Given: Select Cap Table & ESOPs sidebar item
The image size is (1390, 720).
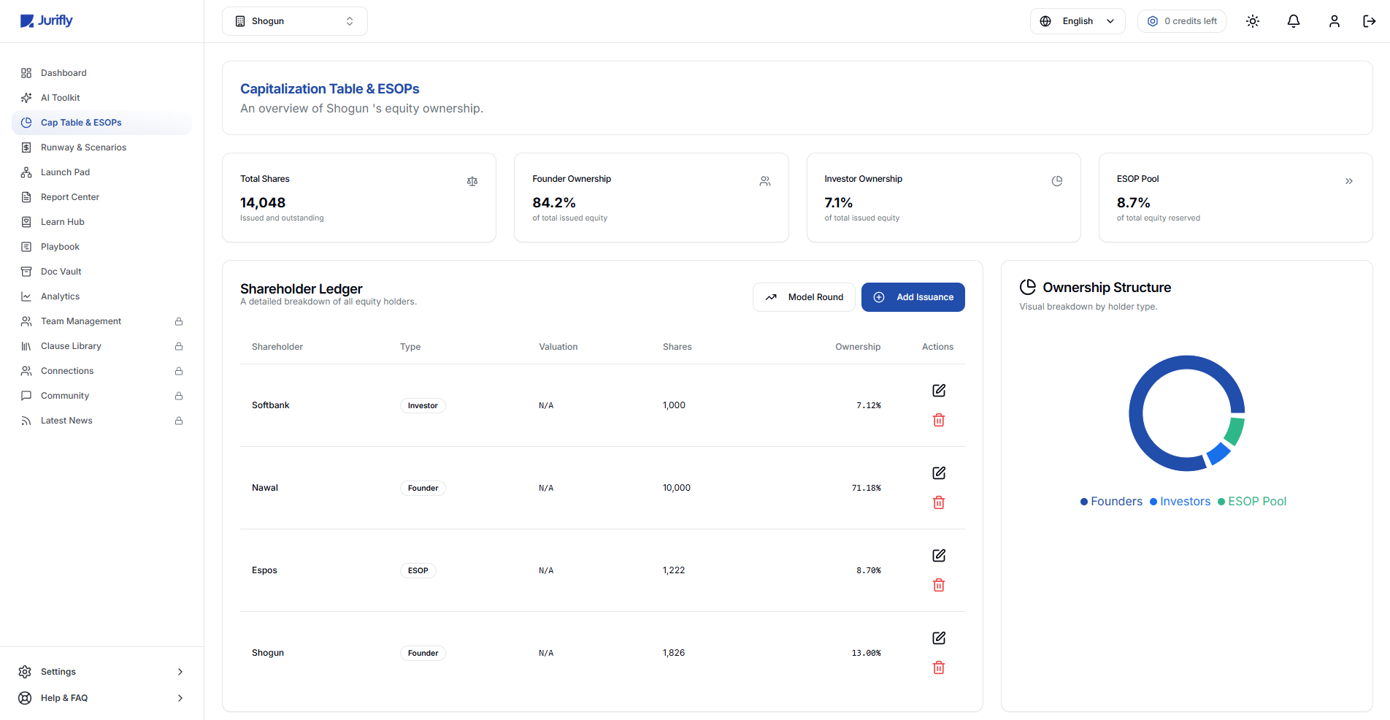Looking at the screenshot, I should tap(101, 123).
